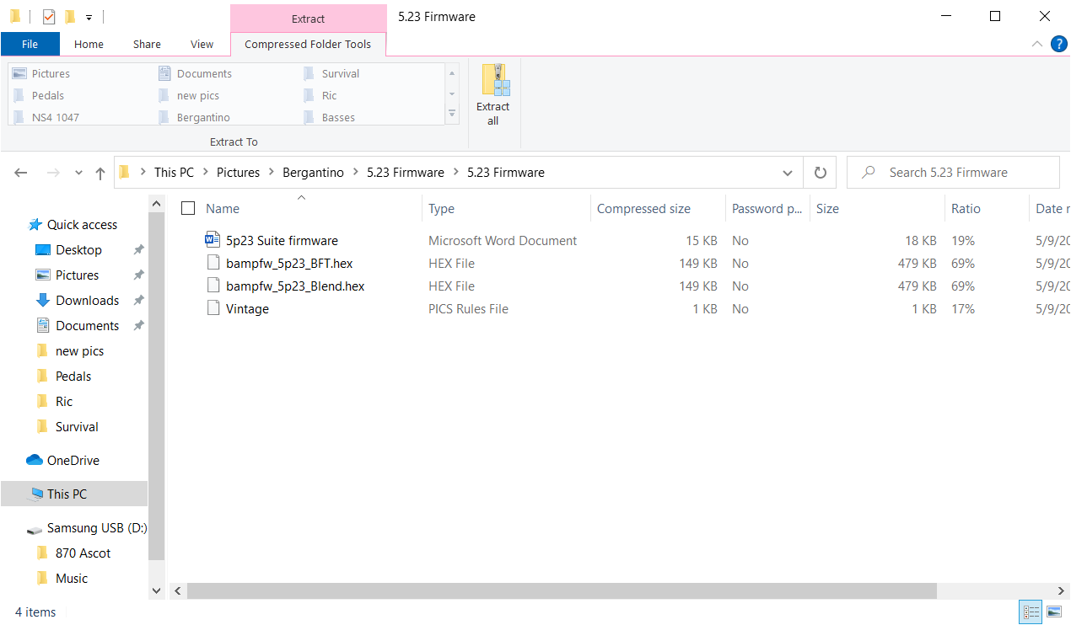
Task: Sort by Compressed size column
Action: pos(643,209)
